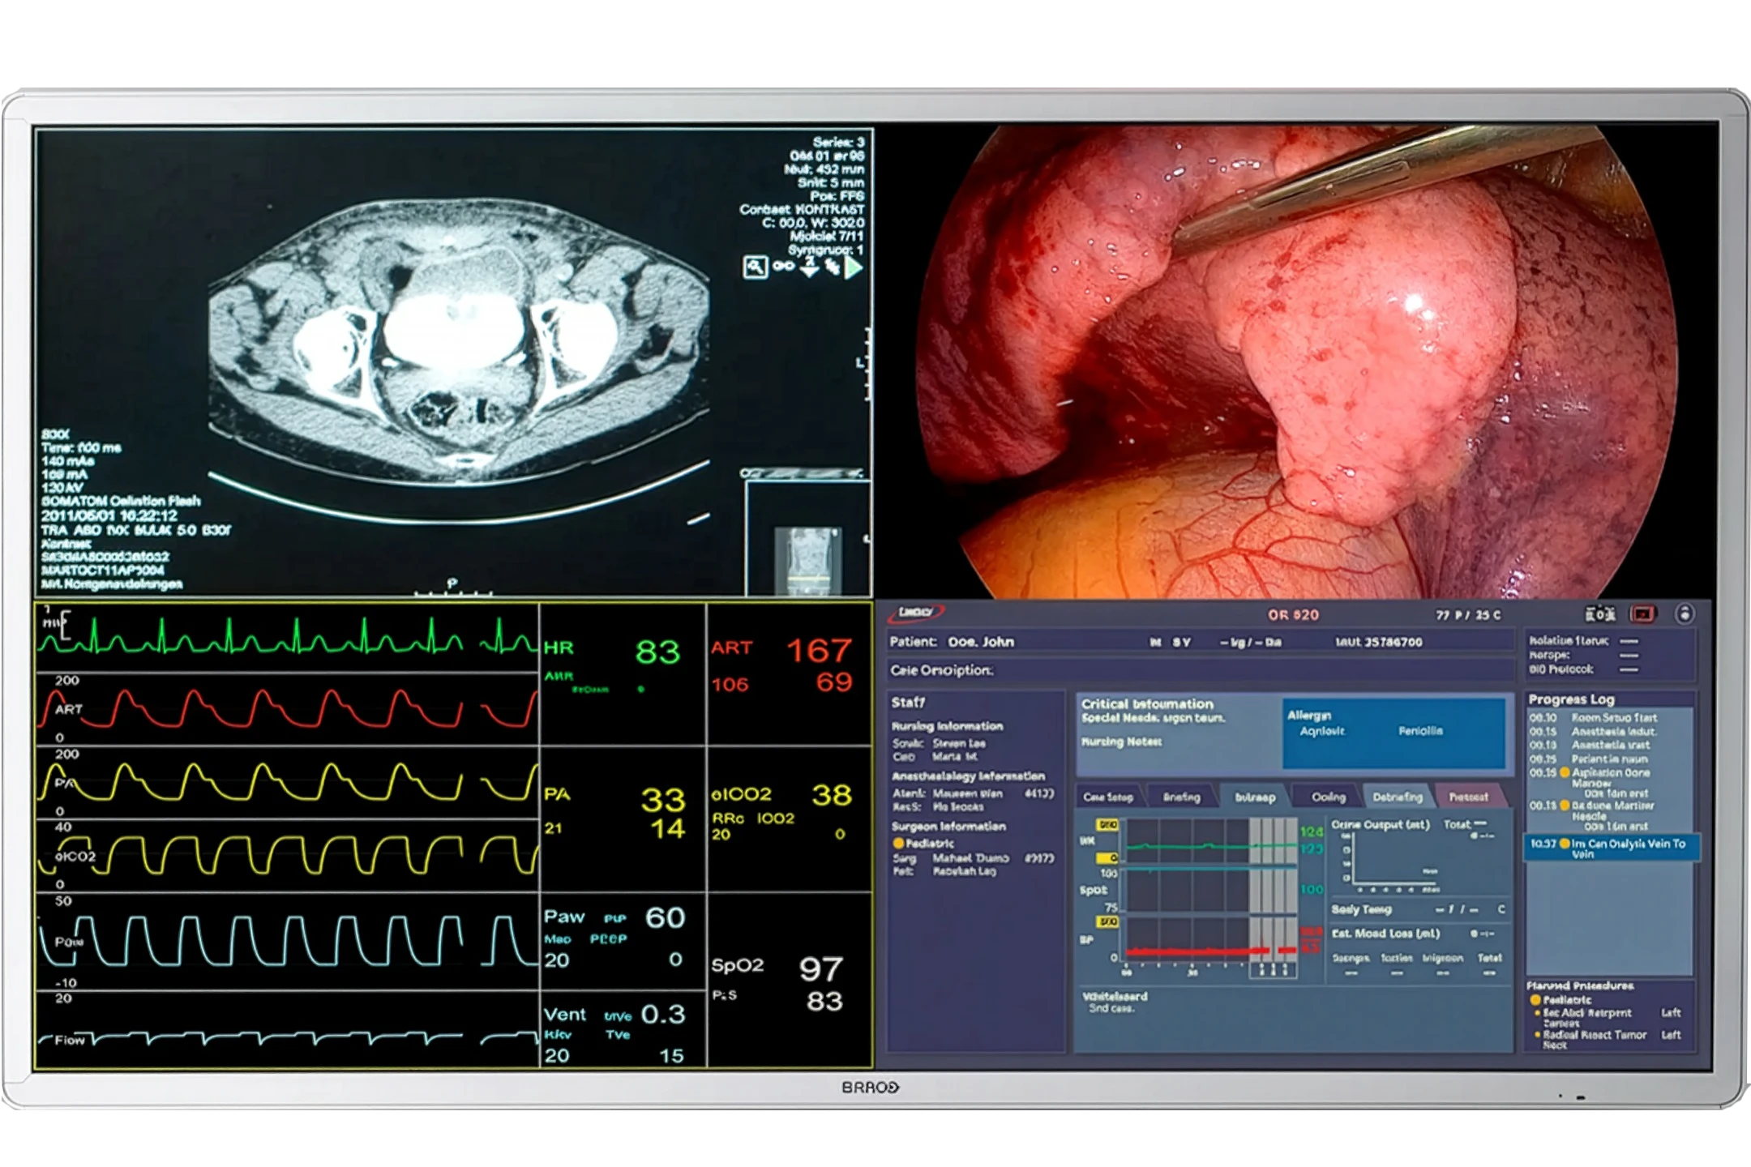This screenshot has width=1751, height=1167.
Task: Click the yellow upper-limit marker on BP trend
Action: tap(1107, 922)
